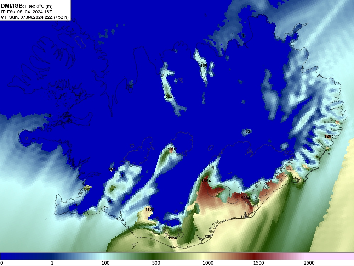Click the 1684 value label on map
The height and width of the screenshot is (266, 354).
point(246,198)
